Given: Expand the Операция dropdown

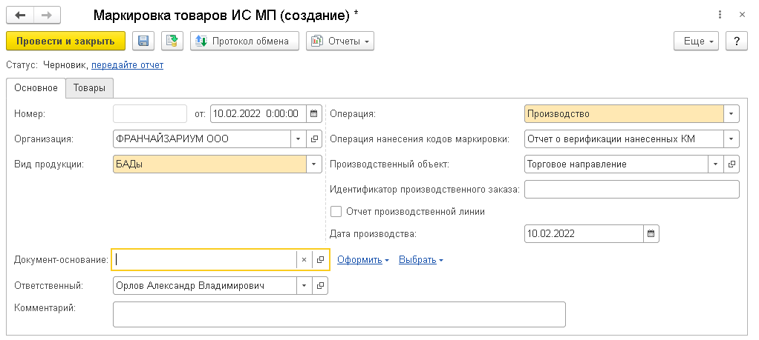Looking at the screenshot, I should point(732,114).
